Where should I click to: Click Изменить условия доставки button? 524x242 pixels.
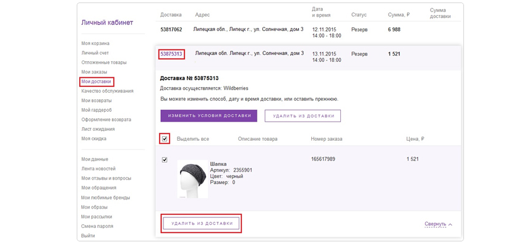click(209, 115)
